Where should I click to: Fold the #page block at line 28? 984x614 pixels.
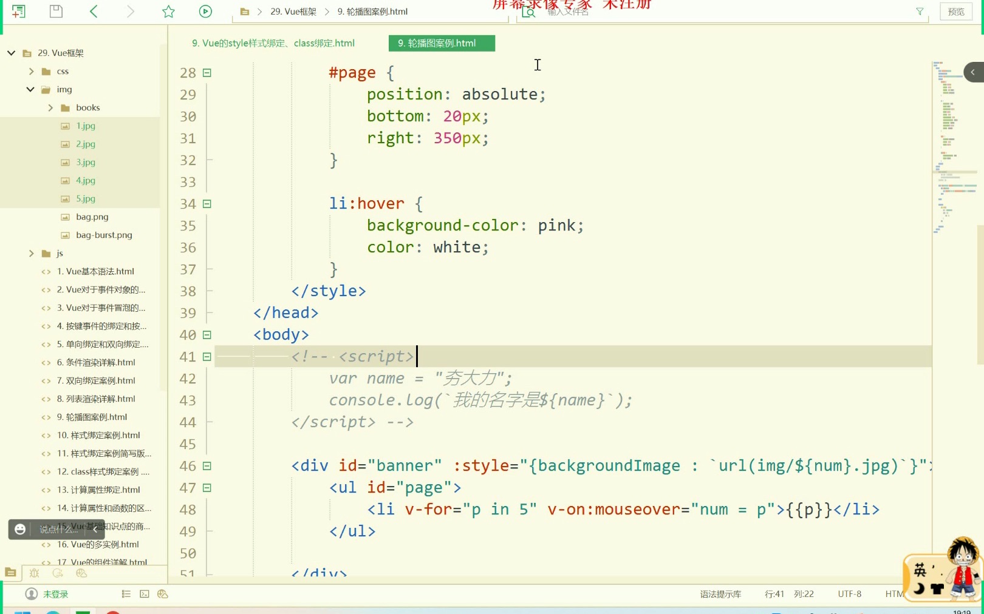pos(207,73)
